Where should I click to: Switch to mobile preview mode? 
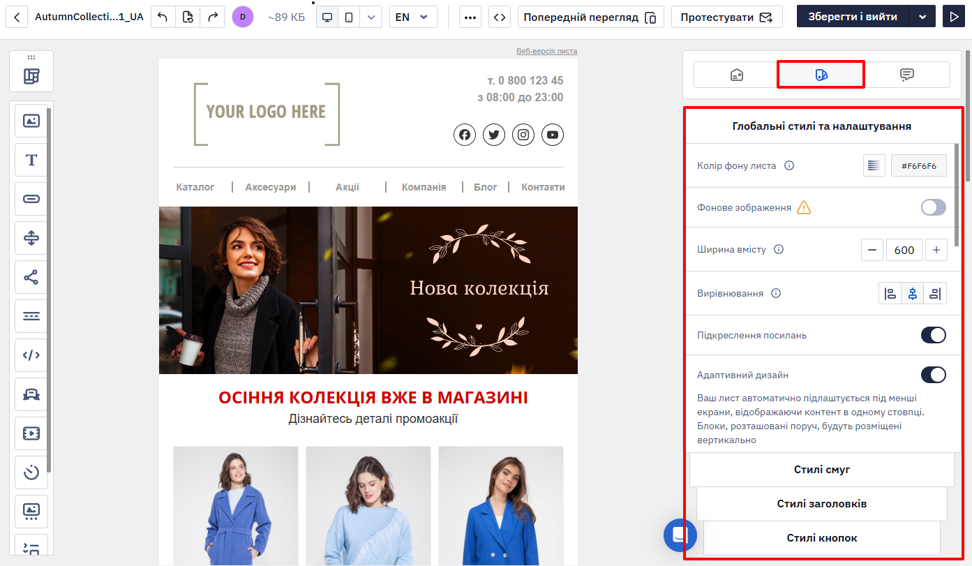click(x=349, y=17)
